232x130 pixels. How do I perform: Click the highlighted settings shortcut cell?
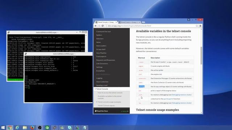click(142, 87)
